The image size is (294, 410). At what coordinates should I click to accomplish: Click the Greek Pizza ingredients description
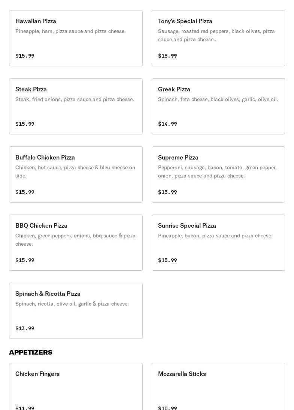coord(218,99)
